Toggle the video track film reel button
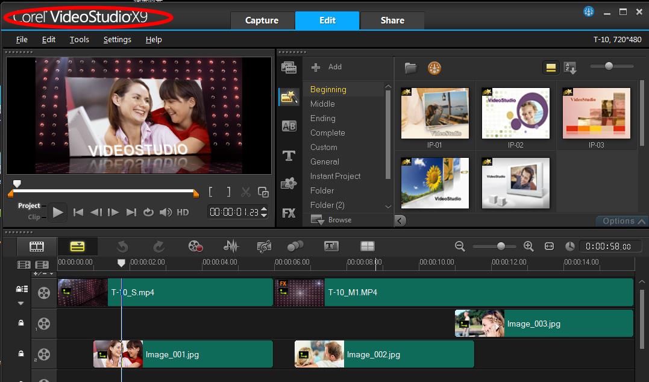 (x=44, y=293)
